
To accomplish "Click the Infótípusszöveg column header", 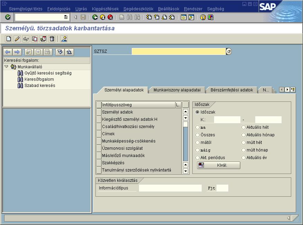I will (x=138, y=105).
